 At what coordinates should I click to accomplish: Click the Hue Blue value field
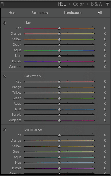pyautogui.click(x=105, y=56)
